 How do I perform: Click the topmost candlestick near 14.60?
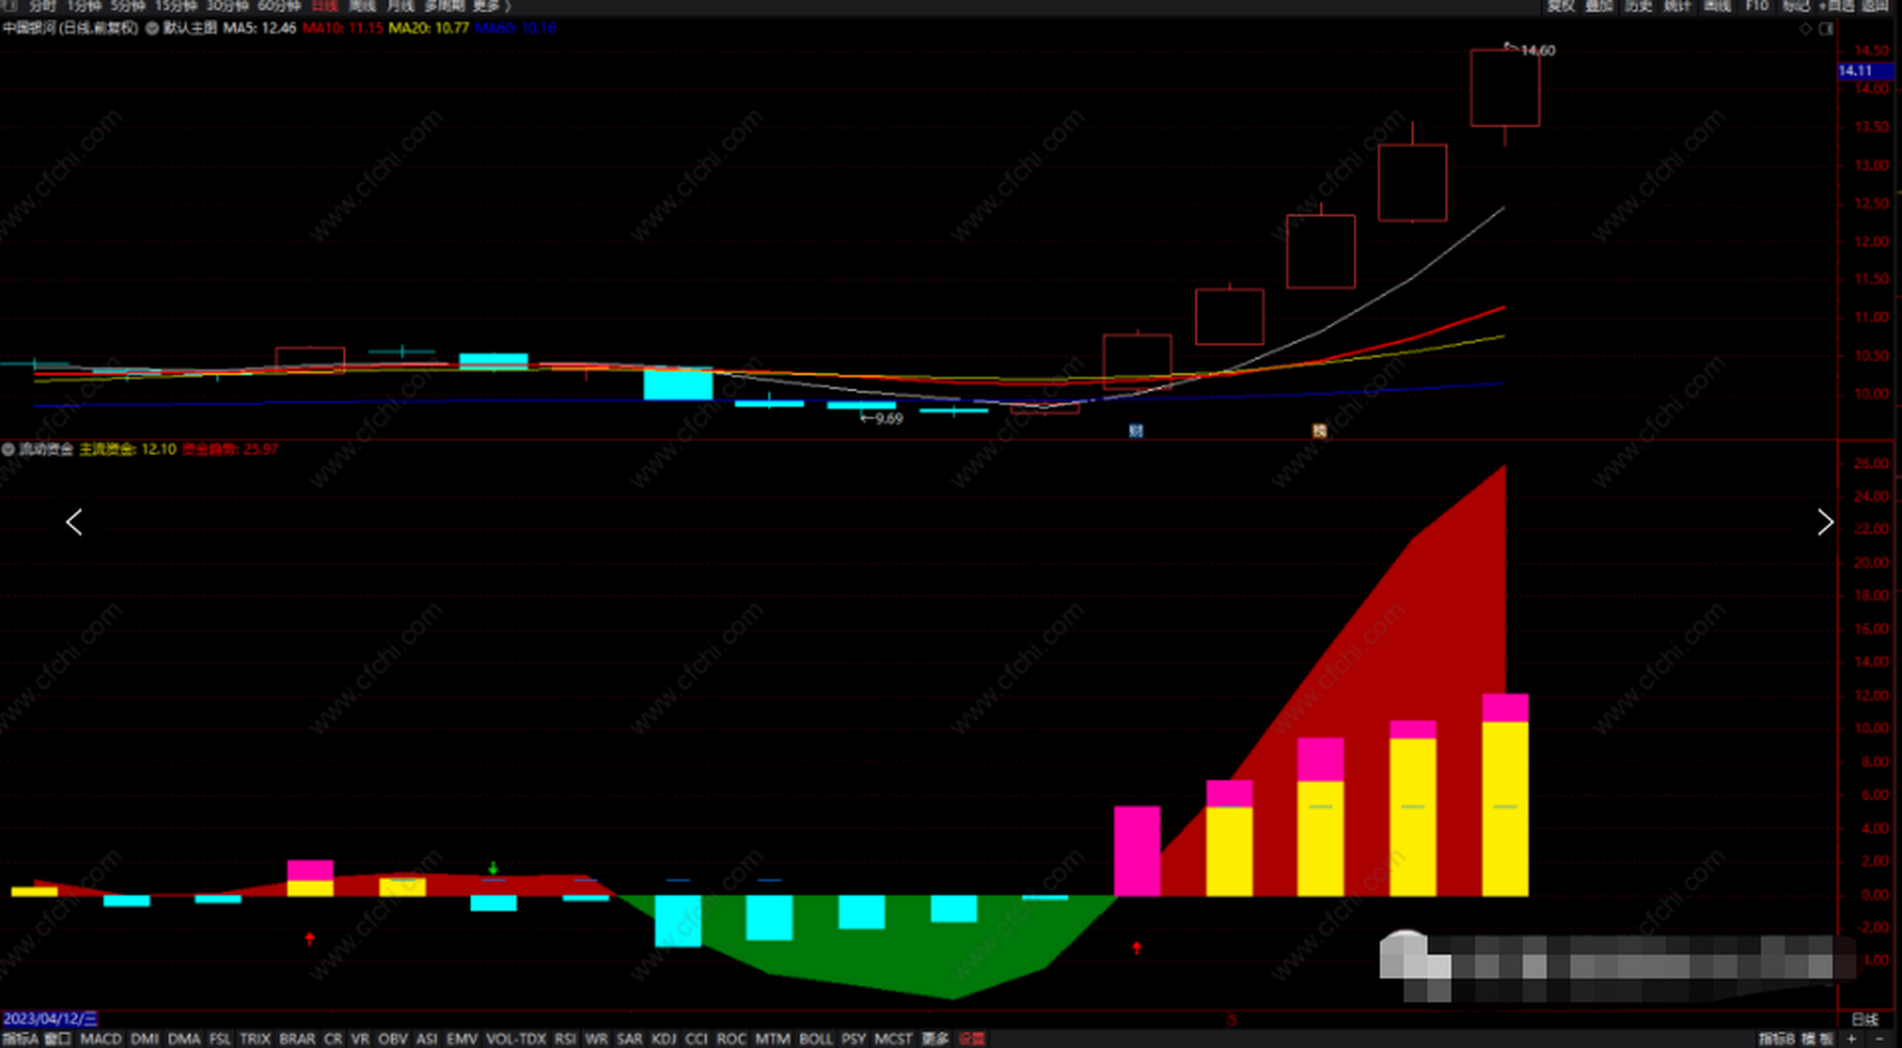[1505, 88]
